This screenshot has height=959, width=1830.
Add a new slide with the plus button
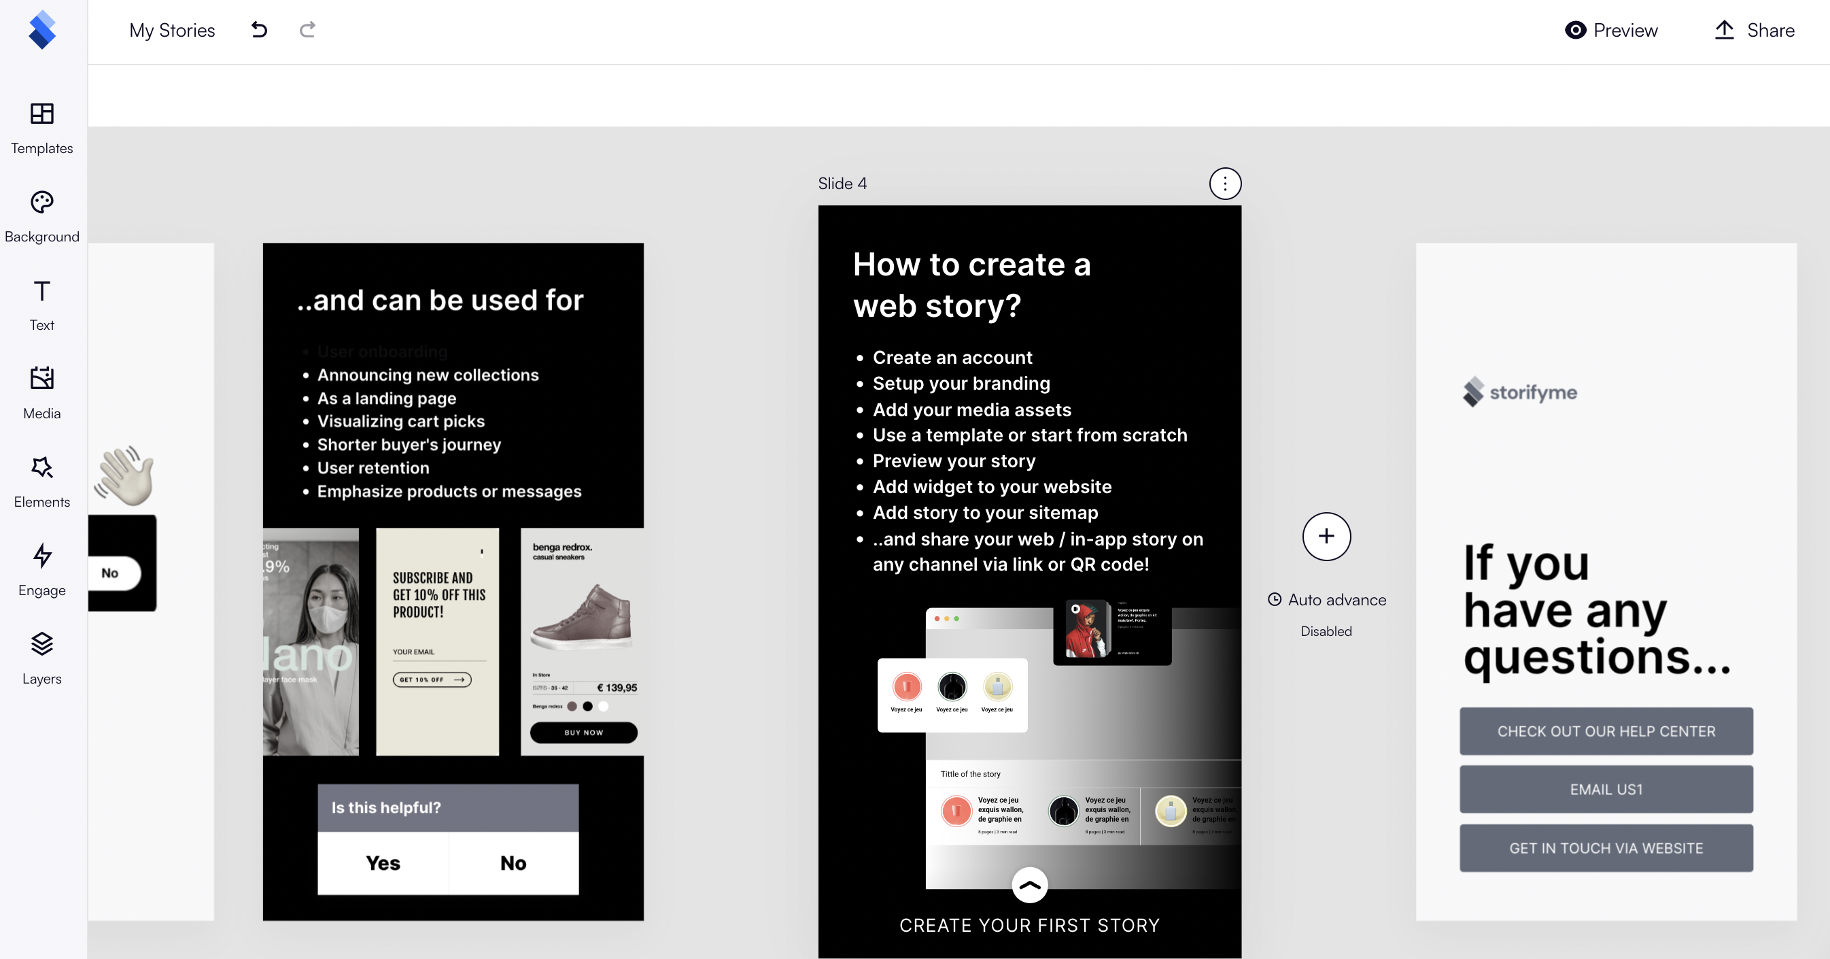click(x=1326, y=537)
